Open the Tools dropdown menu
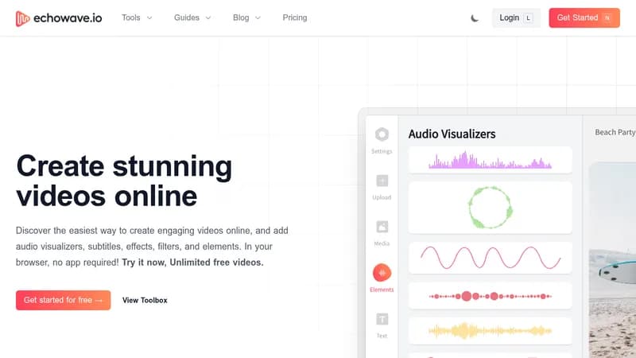The image size is (636, 358). (x=137, y=18)
